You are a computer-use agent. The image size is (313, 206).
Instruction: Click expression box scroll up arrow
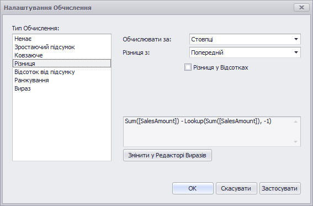tap(296, 122)
